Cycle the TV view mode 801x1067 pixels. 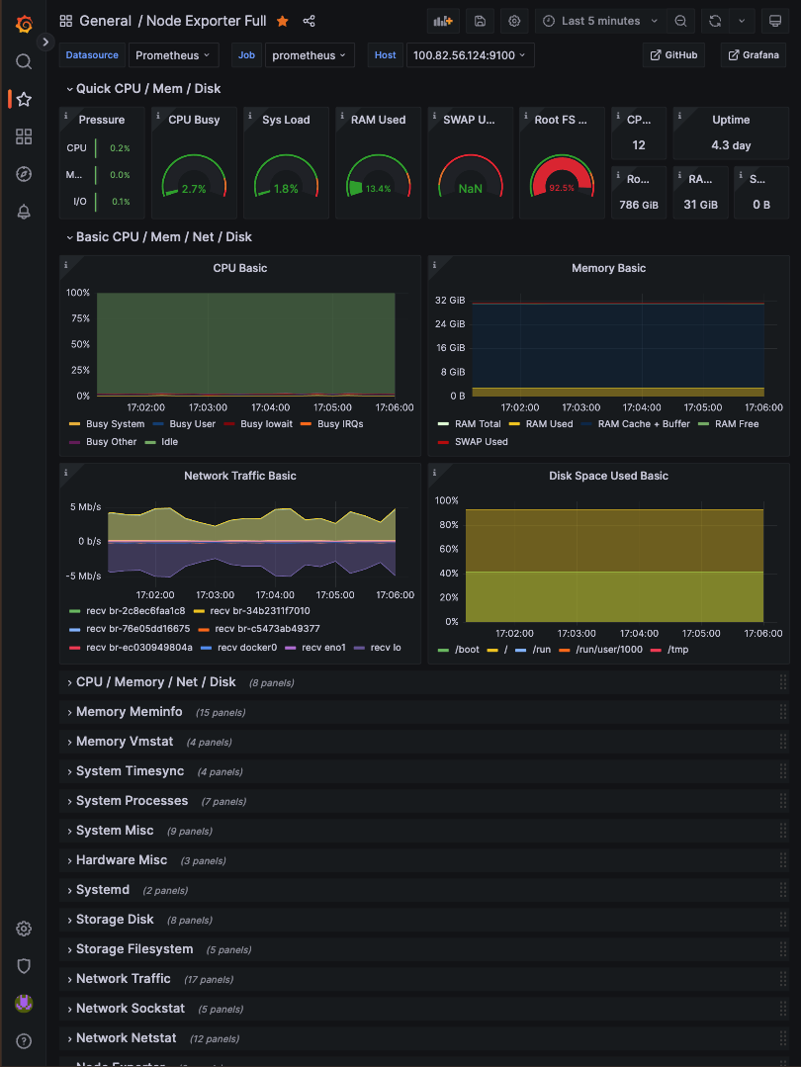[x=775, y=21]
